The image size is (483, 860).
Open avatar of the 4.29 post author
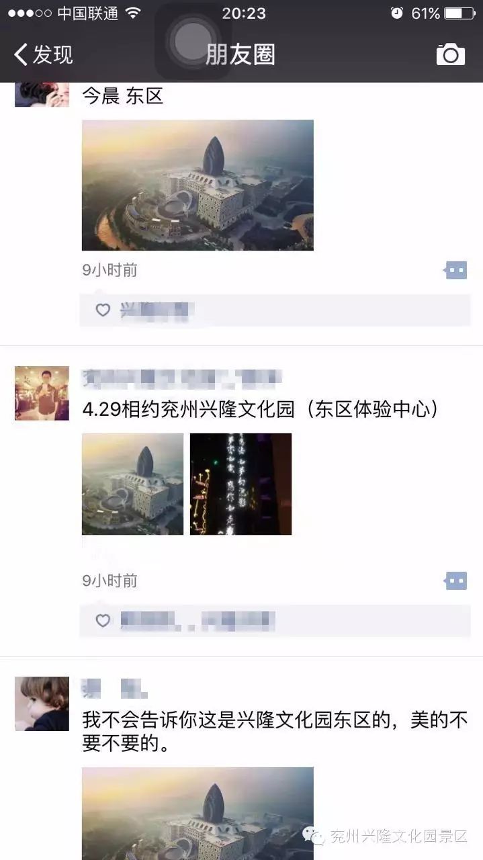point(42,393)
